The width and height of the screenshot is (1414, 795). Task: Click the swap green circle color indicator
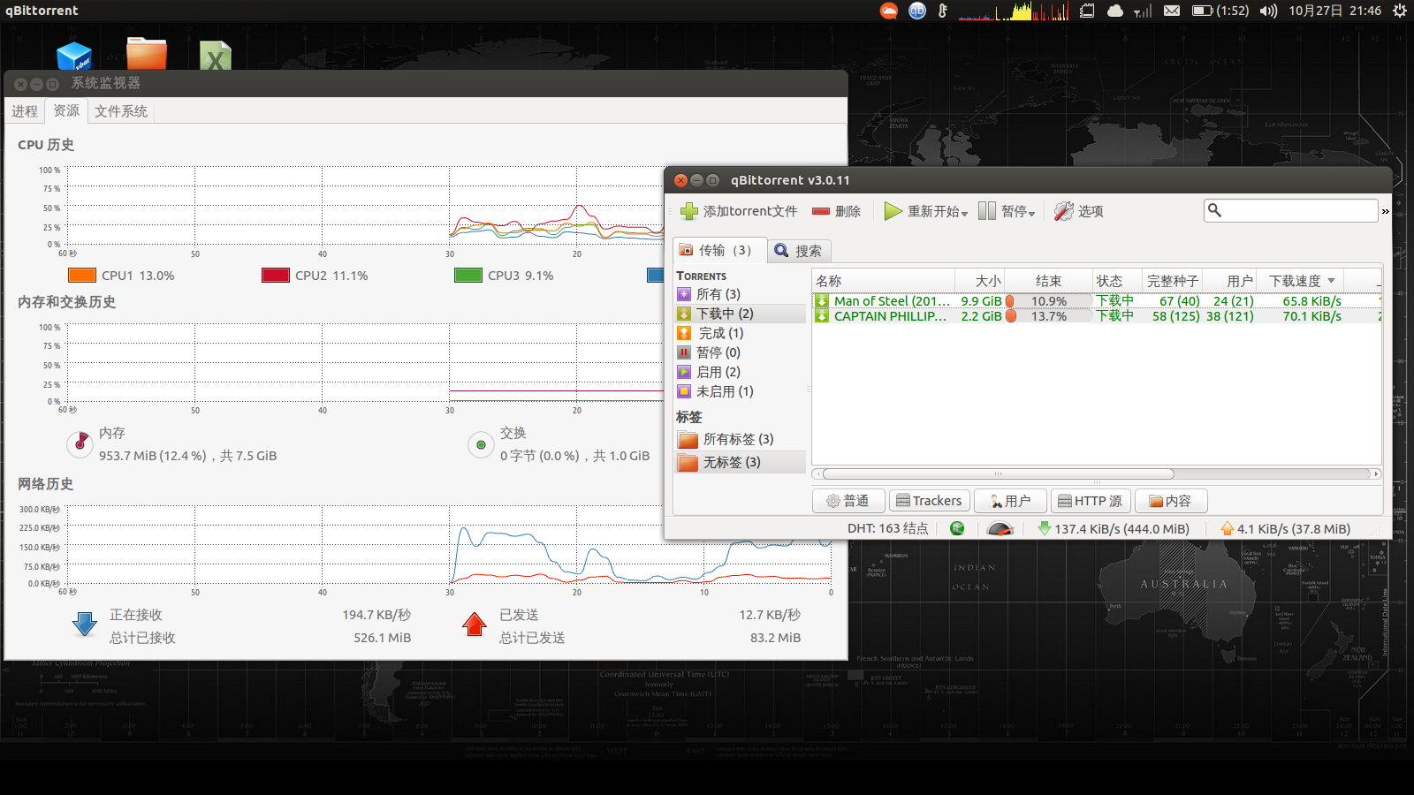click(x=481, y=444)
